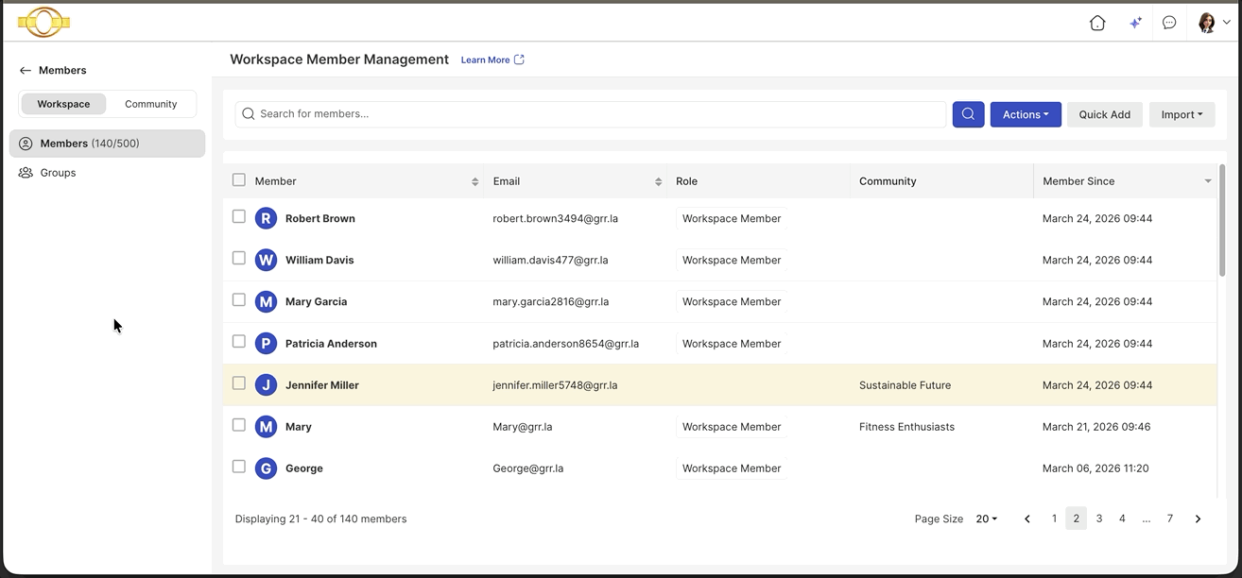Click the Quick Add button
The height and width of the screenshot is (578, 1242).
[1105, 114]
